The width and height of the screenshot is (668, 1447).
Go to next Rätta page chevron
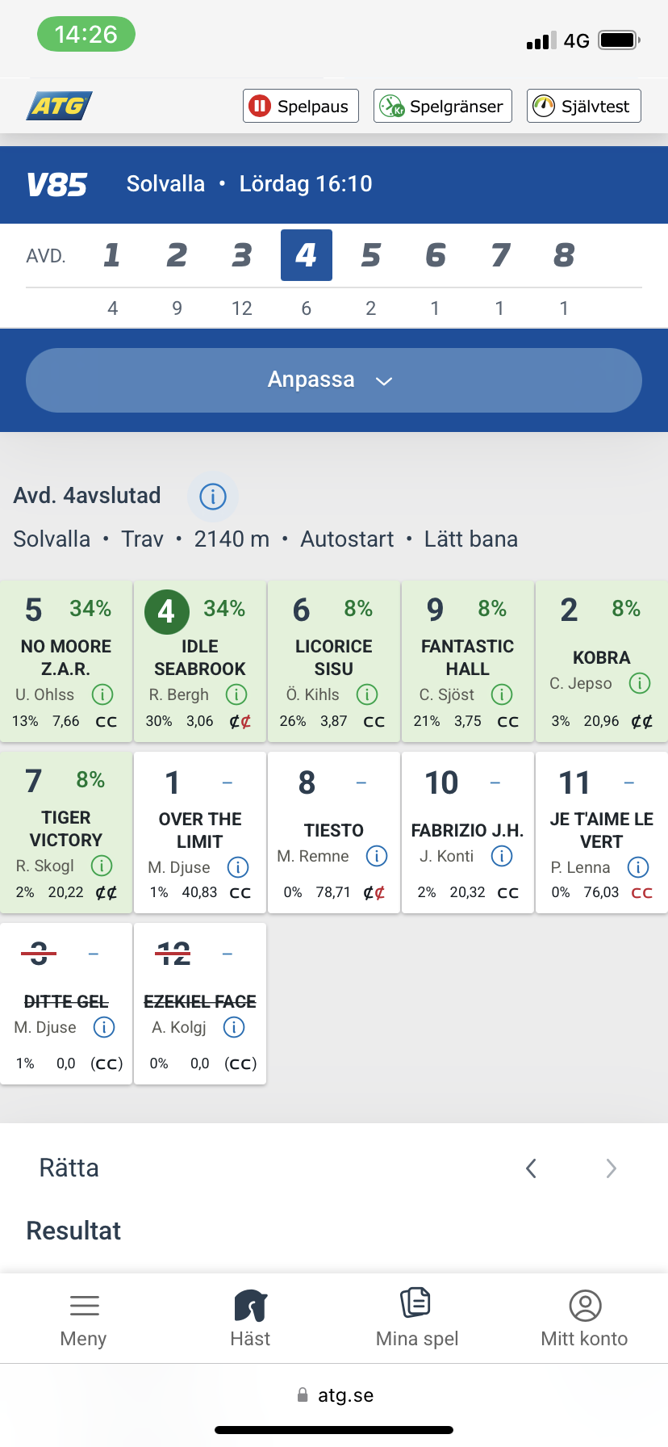611,1168
